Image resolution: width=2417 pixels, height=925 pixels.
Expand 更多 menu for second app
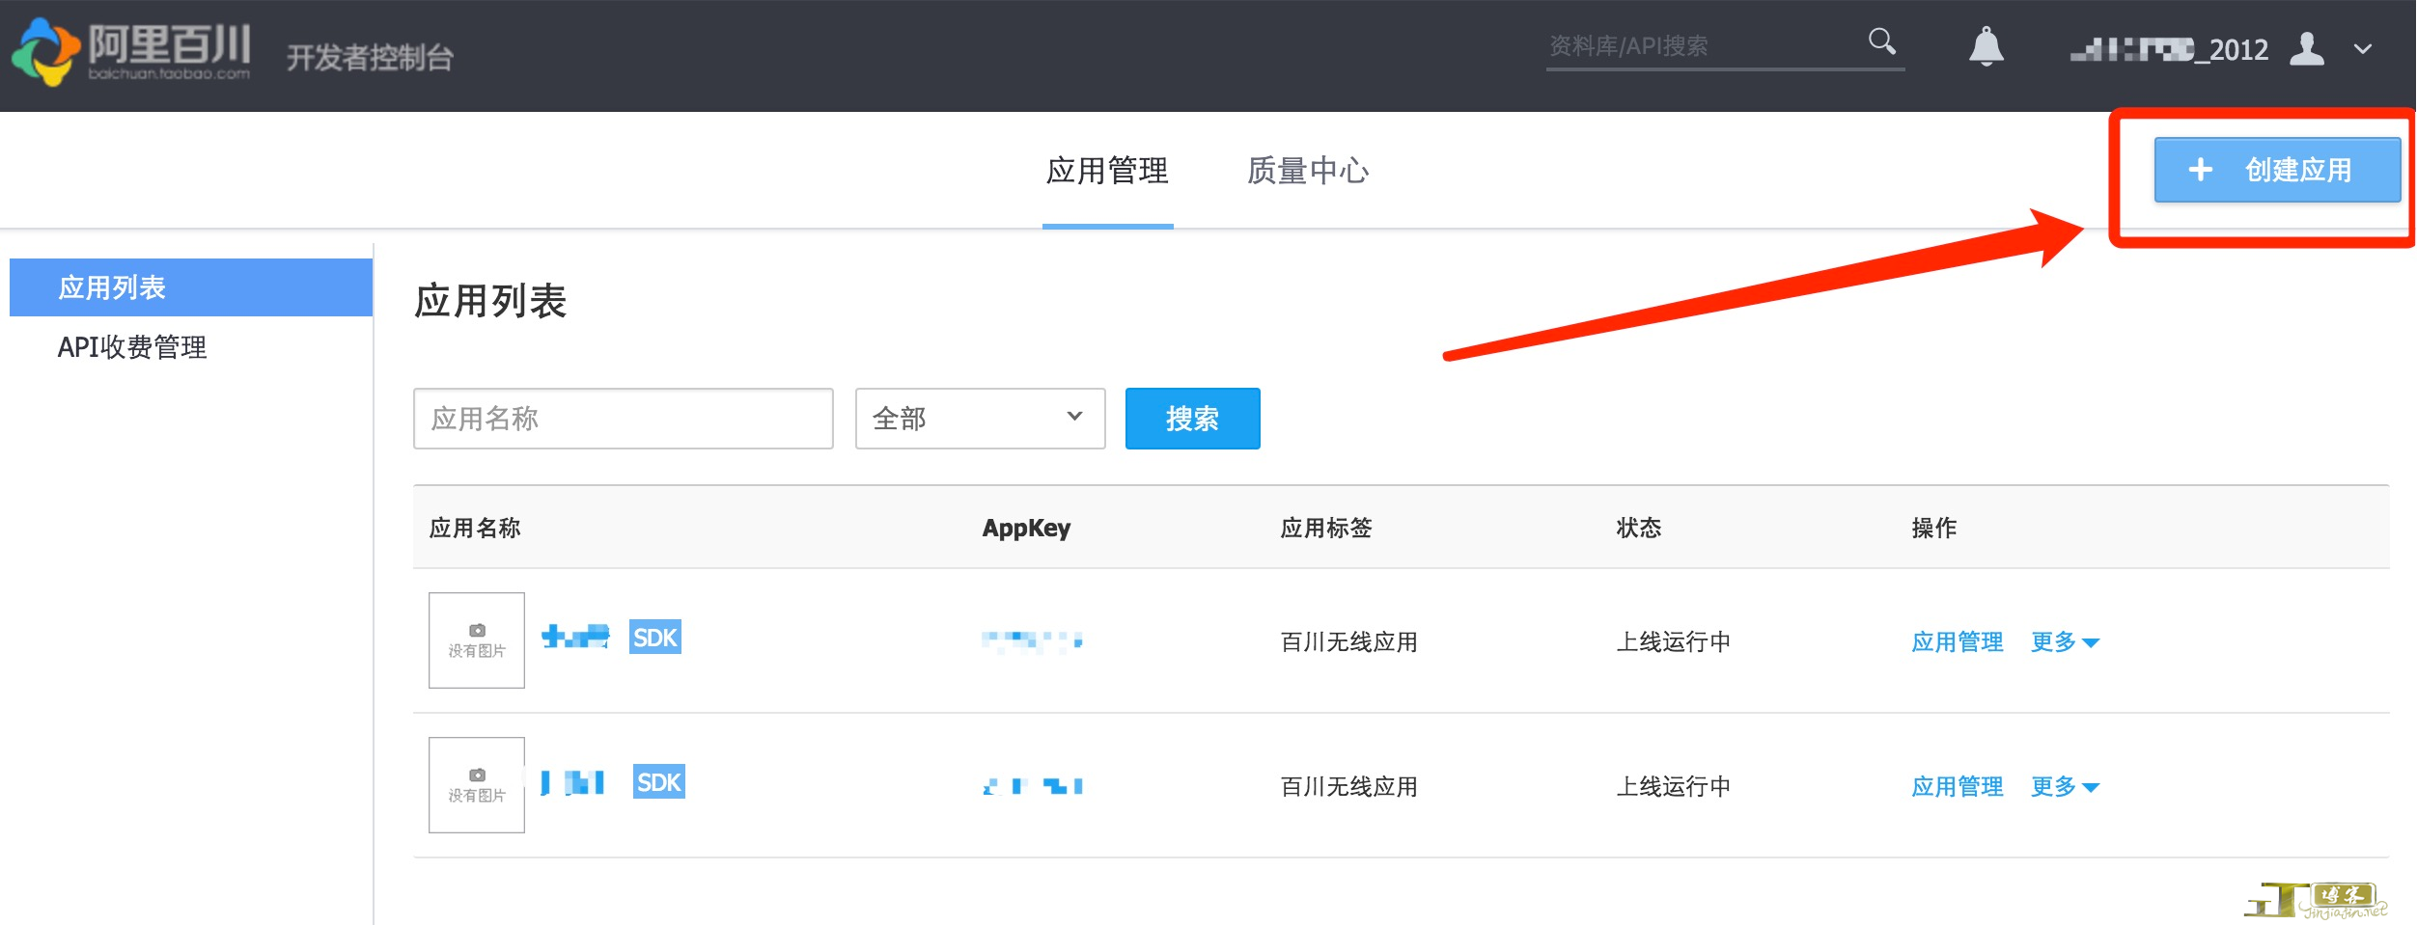pyautogui.click(x=2064, y=787)
